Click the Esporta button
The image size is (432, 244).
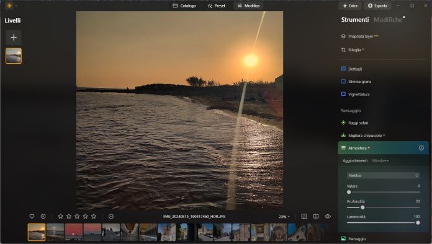(x=377, y=6)
